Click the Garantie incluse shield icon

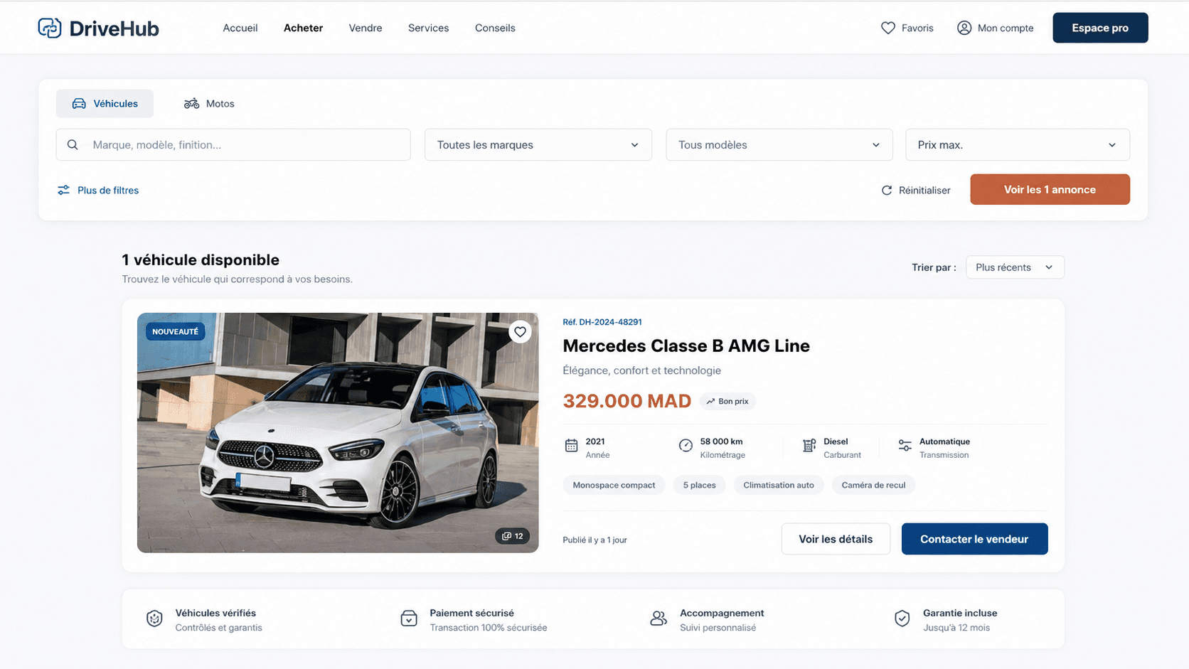click(x=902, y=619)
